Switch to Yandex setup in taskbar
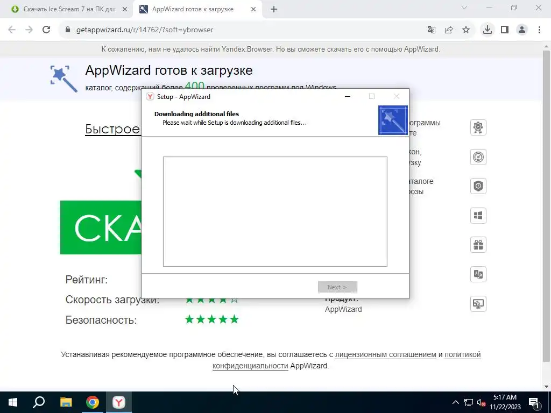551x413 pixels. tap(119, 402)
